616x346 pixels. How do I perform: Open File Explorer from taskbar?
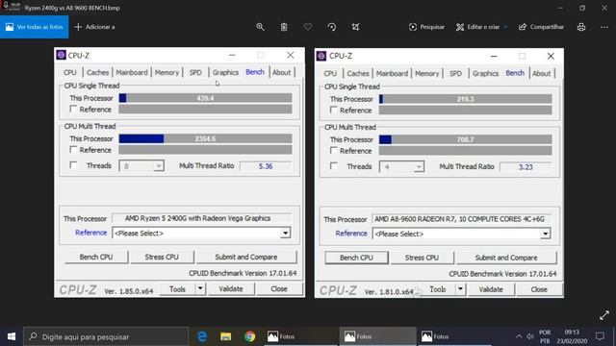coord(225,336)
